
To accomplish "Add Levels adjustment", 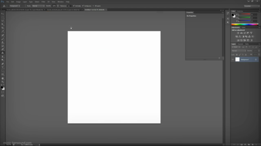I will pos(241,33).
